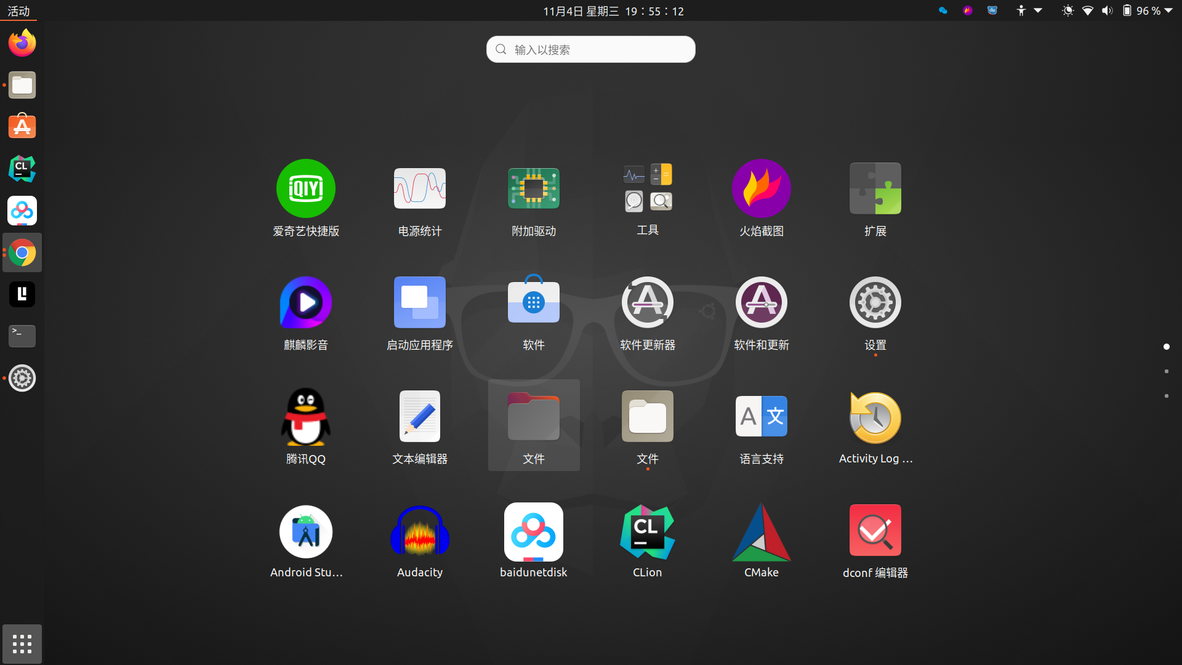Image resolution: width=1182 pixels, height=665 pixels.
Task: Click the Wi-Fi network indicator
Action: [1088, 10]
